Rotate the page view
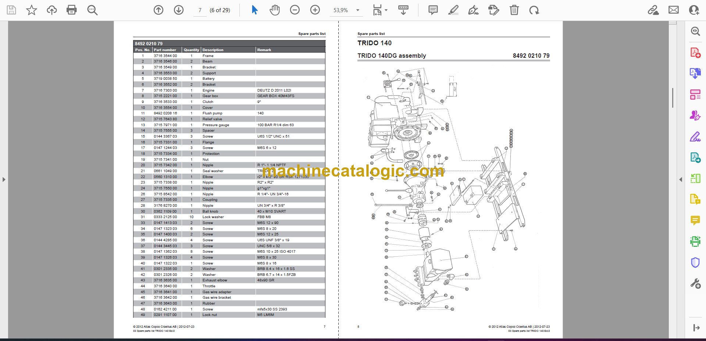706x341 pixels. pos(534,10)
